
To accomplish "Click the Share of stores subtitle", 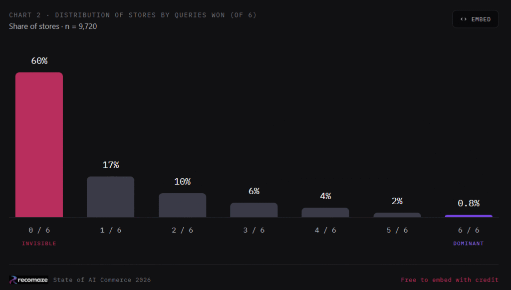I will click(53, 26).
